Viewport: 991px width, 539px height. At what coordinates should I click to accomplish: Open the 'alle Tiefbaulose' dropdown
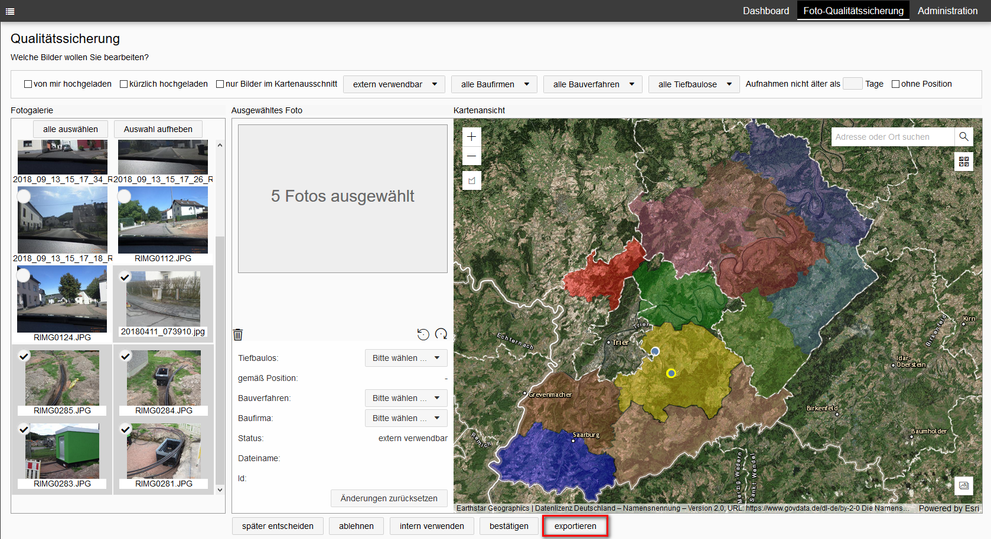pos(694,84)
